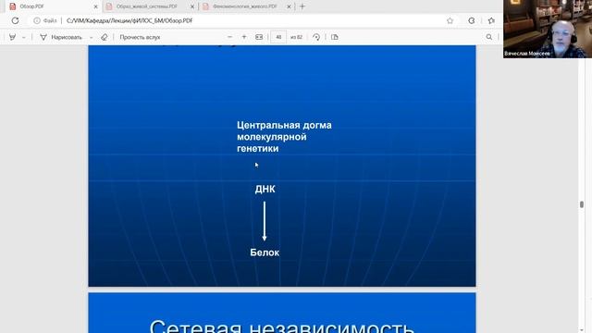Image resolution: width=592 pixels, height=333 pixels.
Task: Click the ДНК label on slide
Action: [x=265, y=189]
